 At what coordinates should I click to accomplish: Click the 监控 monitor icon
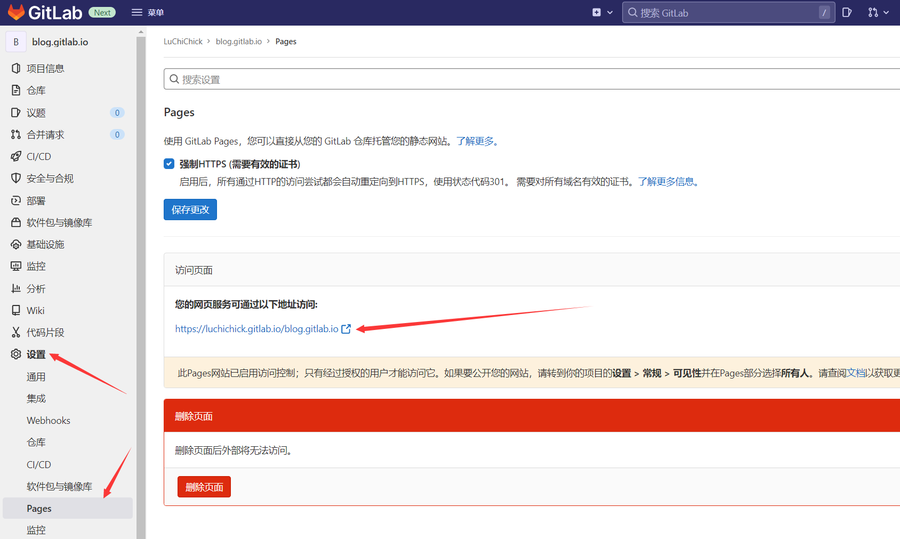16,266
